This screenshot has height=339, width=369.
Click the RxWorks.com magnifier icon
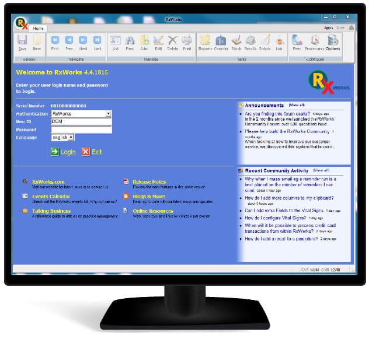coord(25,181)
